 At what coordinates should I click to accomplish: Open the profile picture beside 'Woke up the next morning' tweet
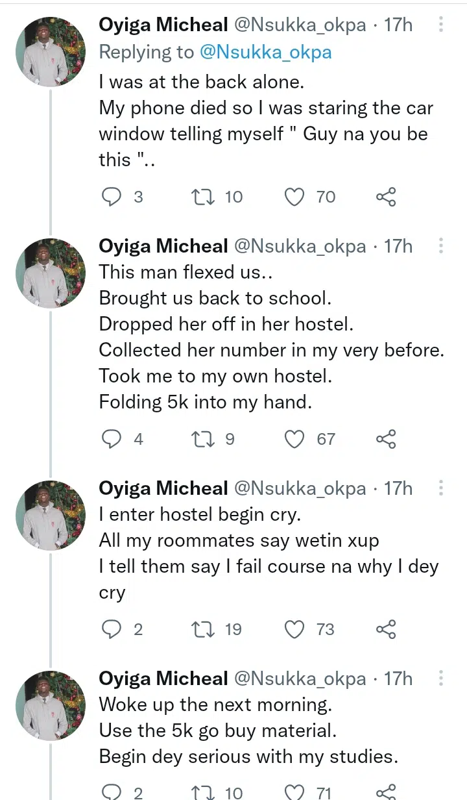click(51, 706)
